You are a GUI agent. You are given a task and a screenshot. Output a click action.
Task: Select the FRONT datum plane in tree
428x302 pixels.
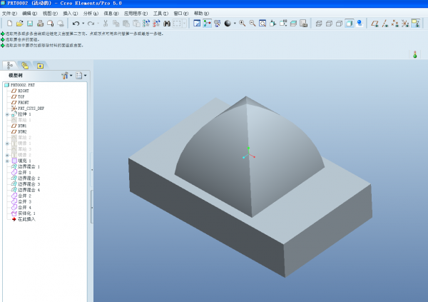[20, 103]
